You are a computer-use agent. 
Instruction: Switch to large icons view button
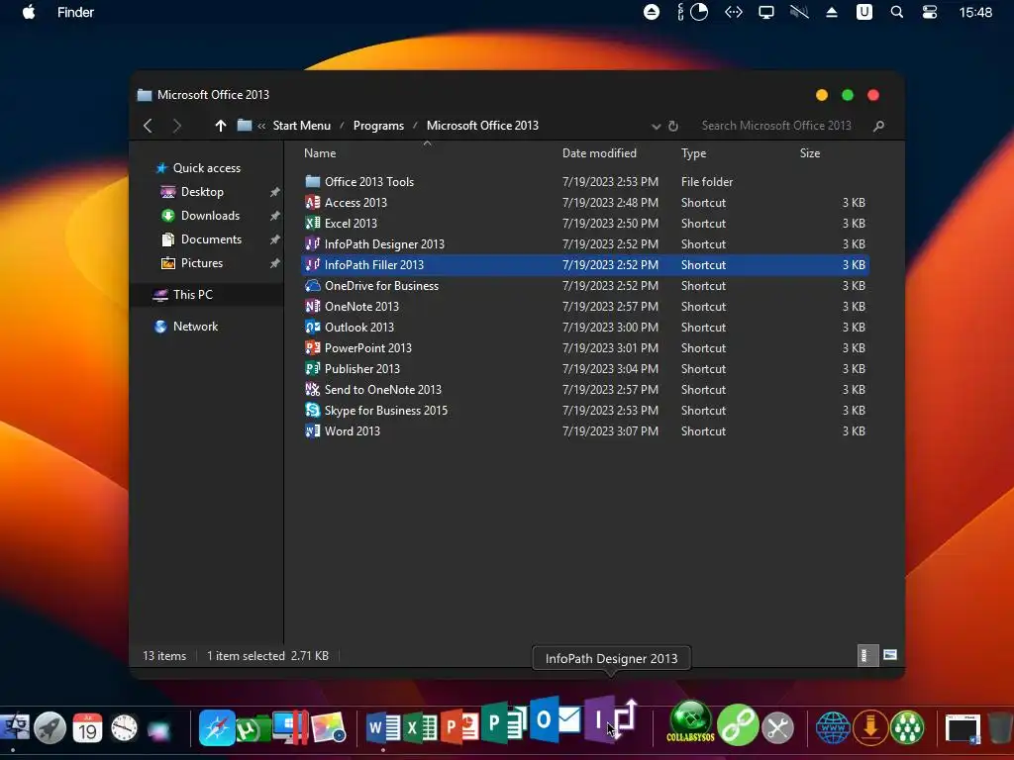click(890, 655)
